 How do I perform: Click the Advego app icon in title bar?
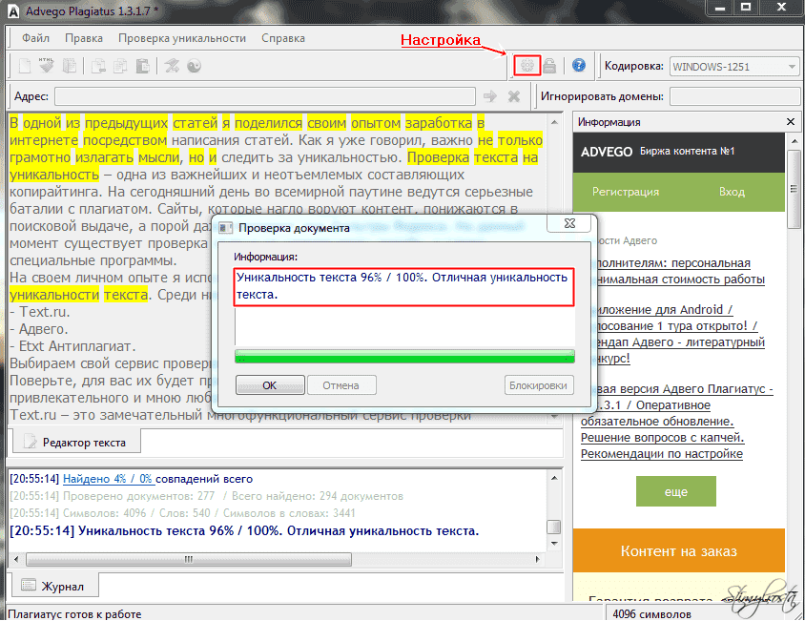(x=12, y=10)
